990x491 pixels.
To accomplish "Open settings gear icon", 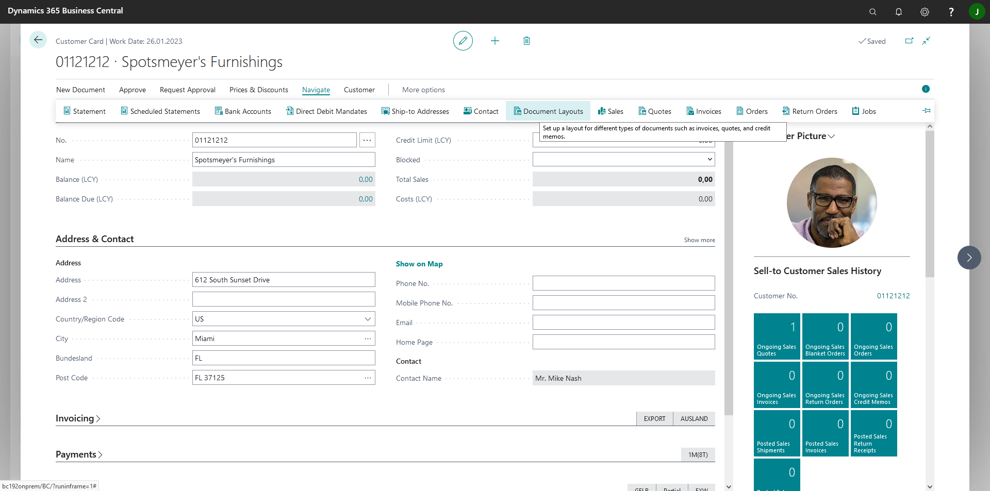I will (x=925, y=12).
